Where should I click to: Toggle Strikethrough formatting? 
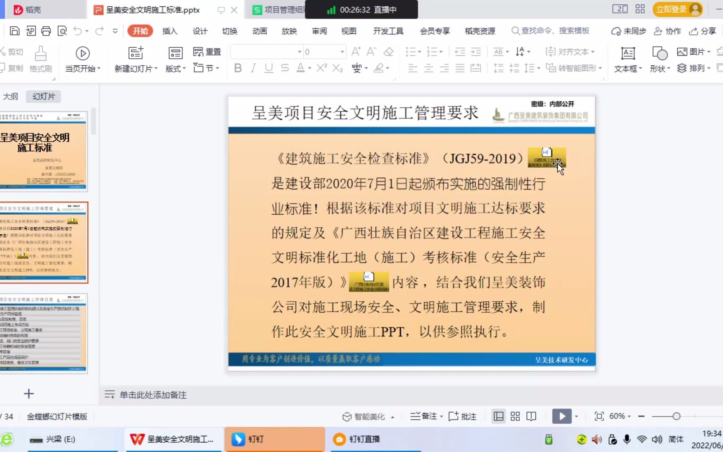coord(285,68)
